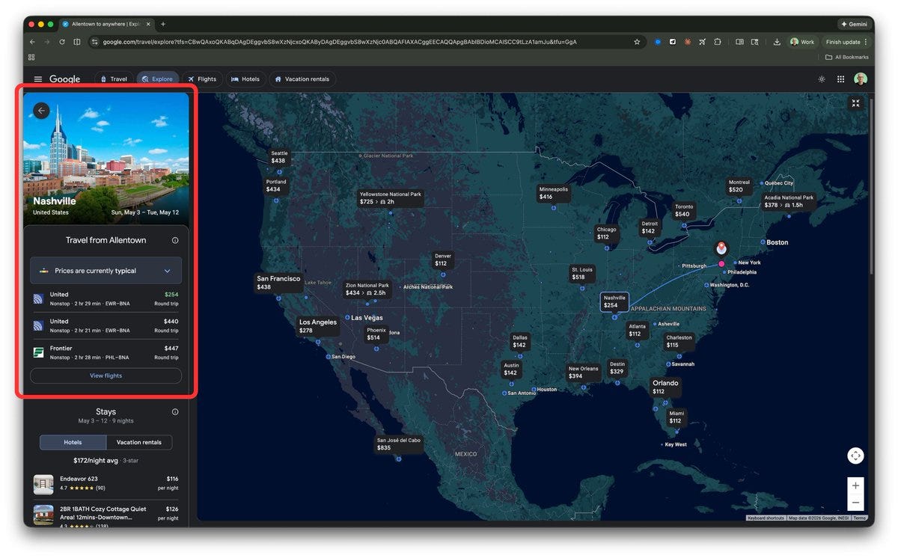
Task: Open the Hotels tab
Action: pos(245,79)
